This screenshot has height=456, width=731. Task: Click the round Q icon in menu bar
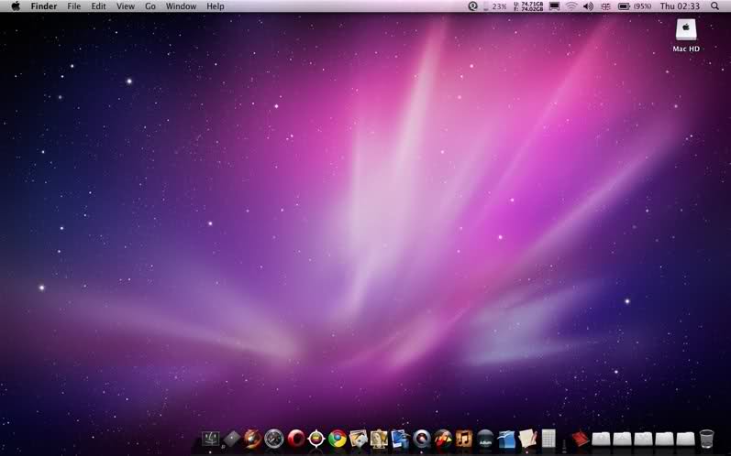pyautogui.click(x=472, y=6)
